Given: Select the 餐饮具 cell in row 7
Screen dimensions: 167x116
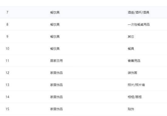Looking at the screenshot, I should (55, 12).
